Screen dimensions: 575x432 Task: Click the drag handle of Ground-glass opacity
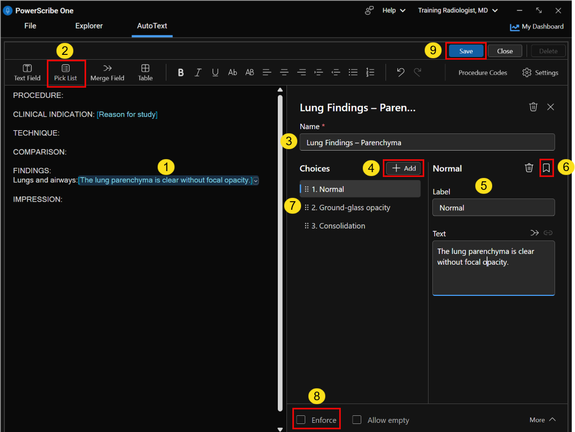306,207
